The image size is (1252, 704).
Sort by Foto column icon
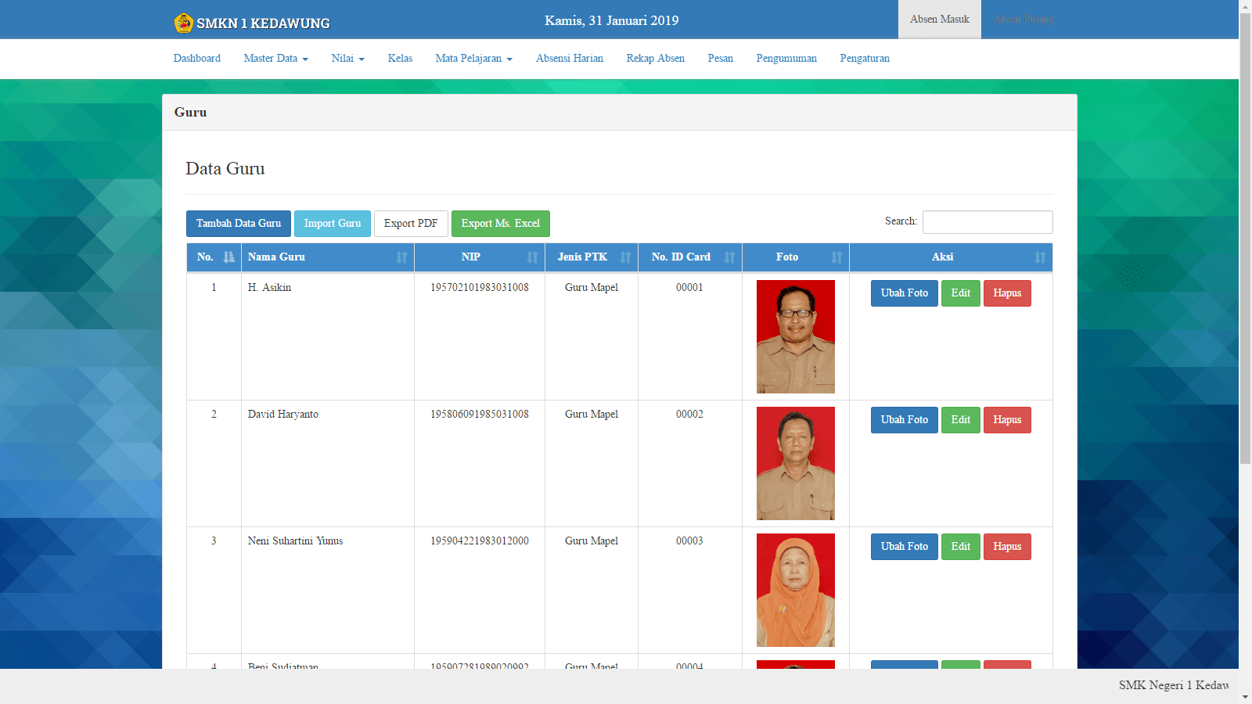pos(836,257)
